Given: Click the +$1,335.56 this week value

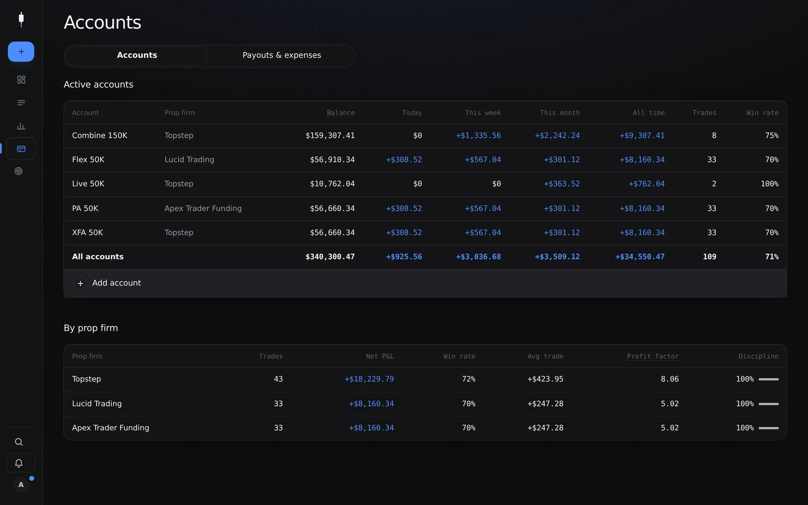Looking at the screenshot, I should click(478, 136).
